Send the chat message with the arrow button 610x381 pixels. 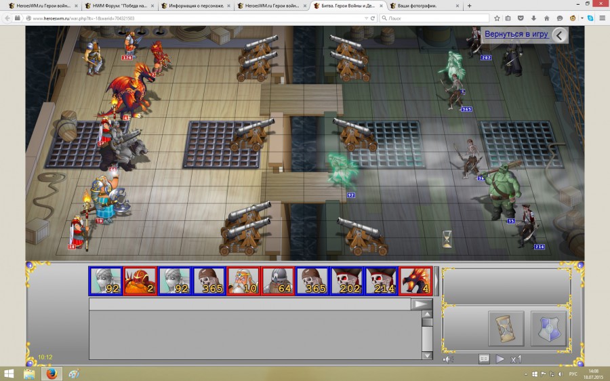click(x=422, y=304)
